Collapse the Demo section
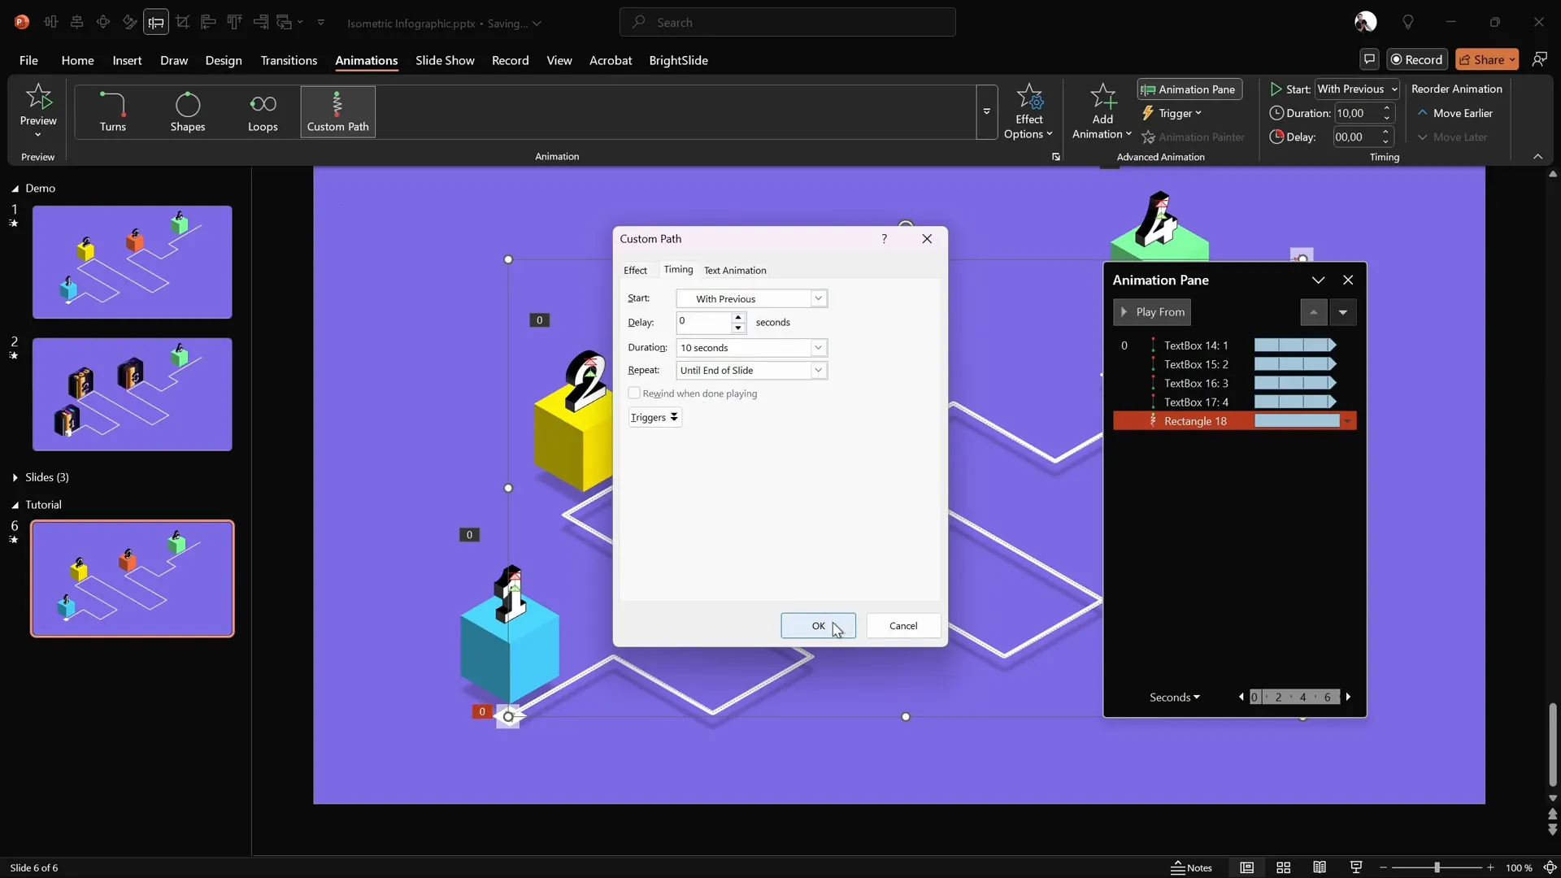Image resolution: width=1561 pixels, height=878 pixels. point(15,189)
